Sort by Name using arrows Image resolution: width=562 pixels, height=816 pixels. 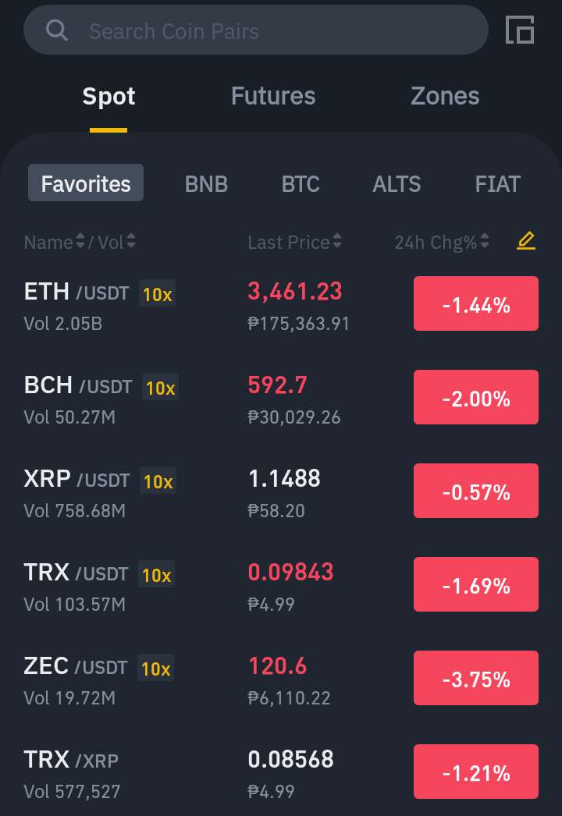(80, 241)
